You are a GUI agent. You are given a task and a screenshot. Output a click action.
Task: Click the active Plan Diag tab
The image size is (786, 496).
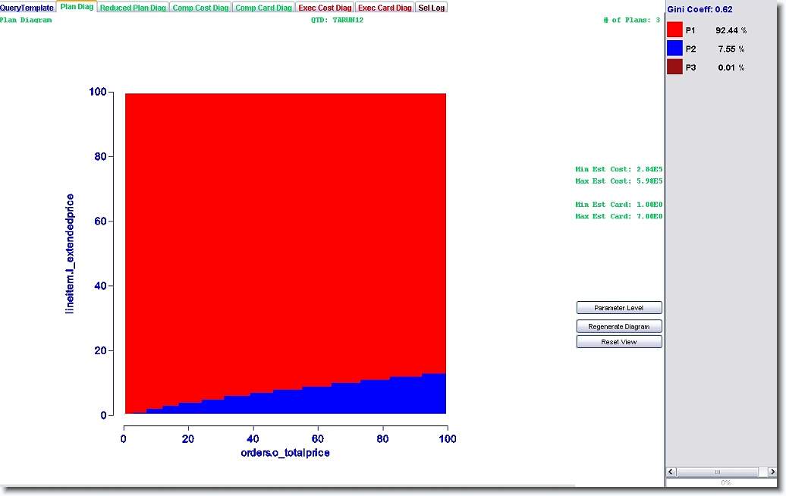pyautogui.click(x=77, y=7)
